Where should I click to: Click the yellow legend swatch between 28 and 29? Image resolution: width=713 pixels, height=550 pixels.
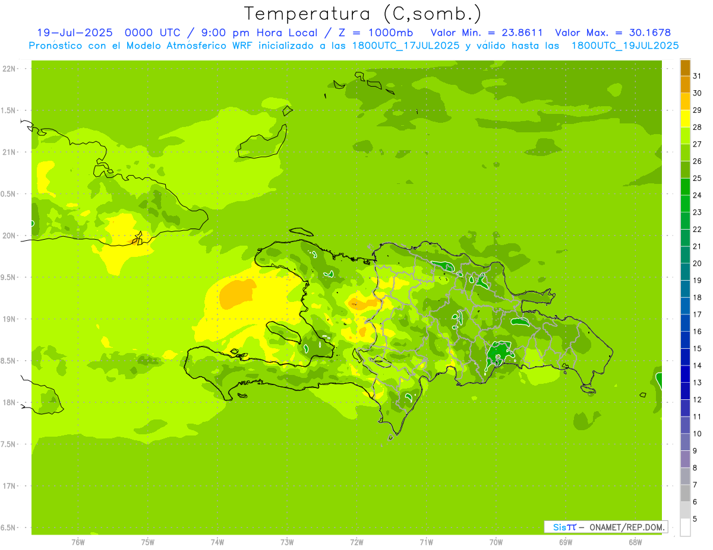685,119
